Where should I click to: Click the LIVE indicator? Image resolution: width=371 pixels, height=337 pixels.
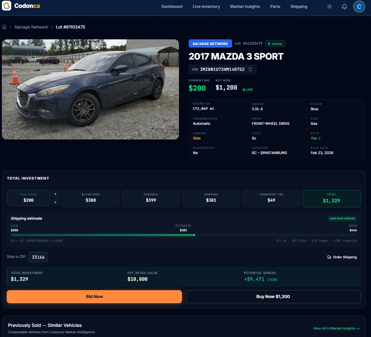click(x=247, y=90)
